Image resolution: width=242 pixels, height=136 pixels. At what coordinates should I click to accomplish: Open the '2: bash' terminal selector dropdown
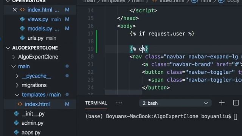tap(175, 103)
